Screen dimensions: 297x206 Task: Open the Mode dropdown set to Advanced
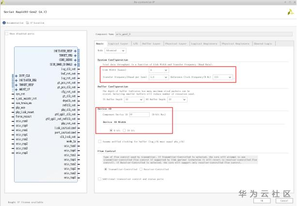tap(115, 50)
